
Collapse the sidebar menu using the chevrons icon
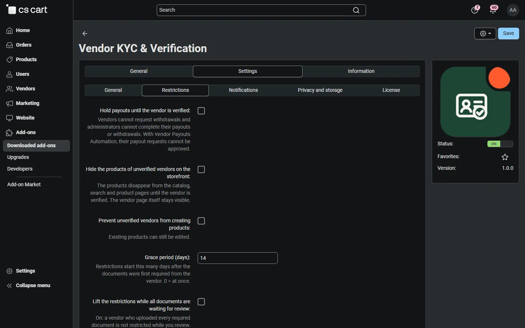[x=9, y=286]
